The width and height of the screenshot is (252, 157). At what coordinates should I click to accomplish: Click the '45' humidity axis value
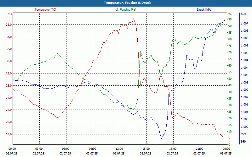pyautogui.click(x=230, y=85)
